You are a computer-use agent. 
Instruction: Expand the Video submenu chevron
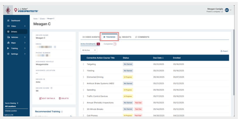pyautogui.click(x=25, y=26)
